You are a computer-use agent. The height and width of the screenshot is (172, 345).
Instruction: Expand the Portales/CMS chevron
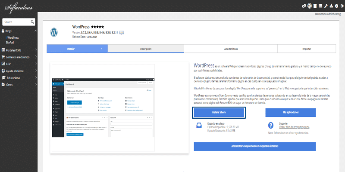36,50
